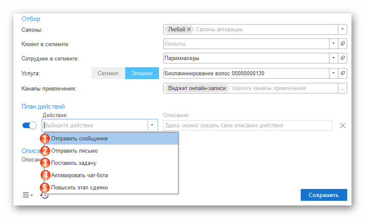The image size is (365, 219).
Task: Pick 'Повысить этап сделки' from the list
Action: tap(80, 187)
